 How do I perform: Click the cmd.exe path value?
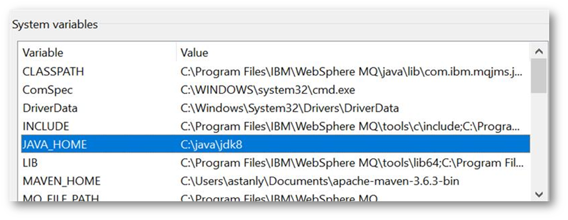[x=268, y=90]
